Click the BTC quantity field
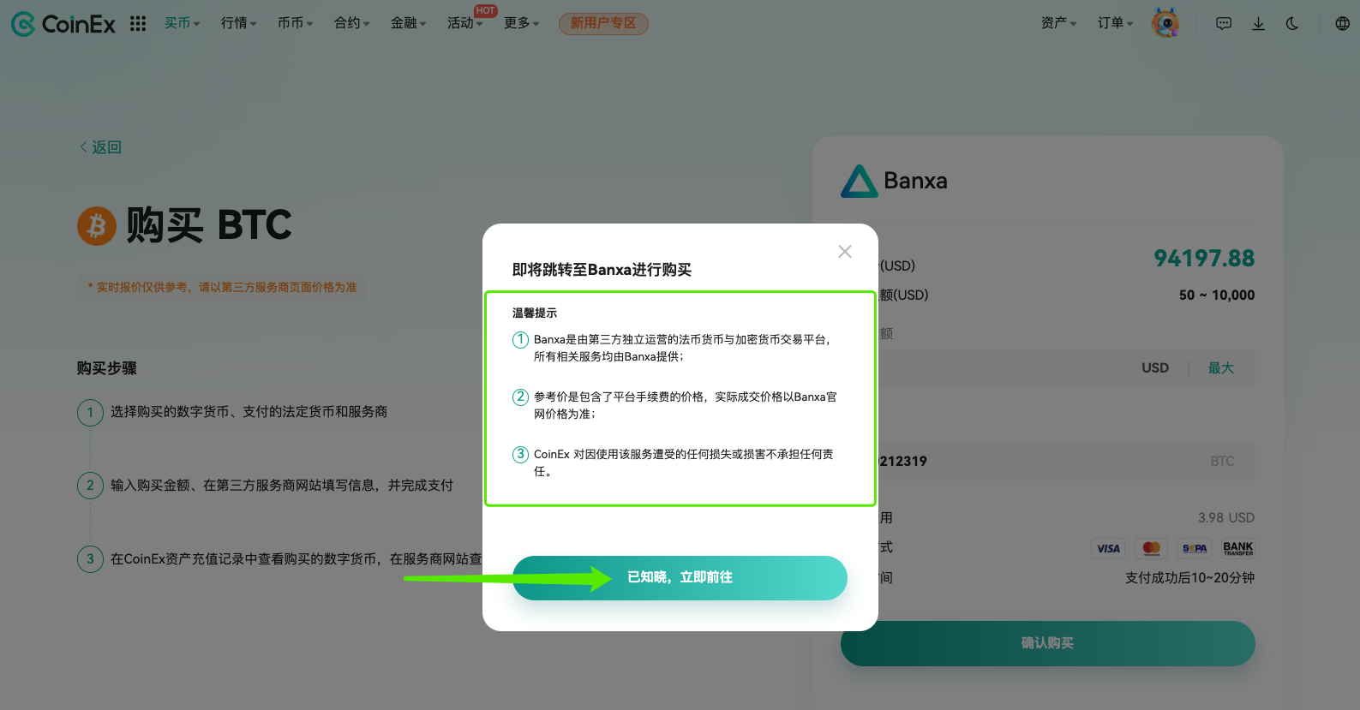This screenshot has width=1360, height=710. coord(1048,461)
